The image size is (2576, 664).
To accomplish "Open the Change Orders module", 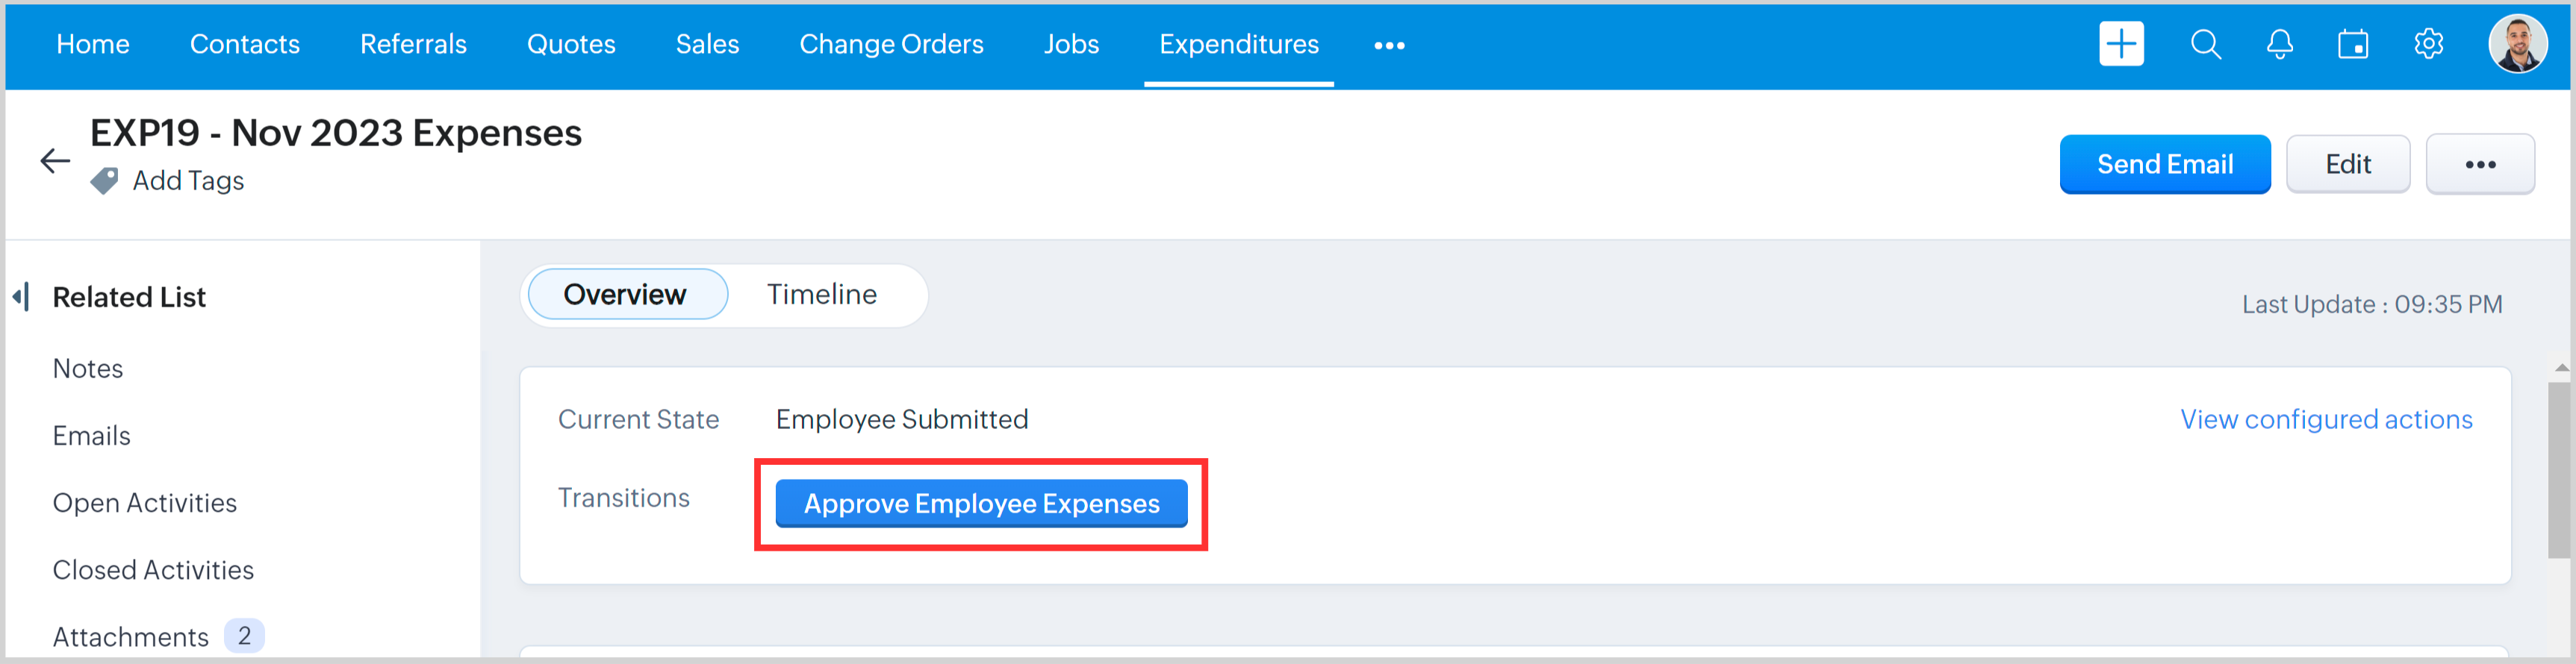I will pyautogui.click(x=891, y=44).
